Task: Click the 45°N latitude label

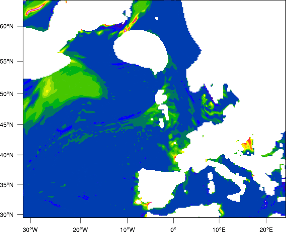Action: point(7,125)
